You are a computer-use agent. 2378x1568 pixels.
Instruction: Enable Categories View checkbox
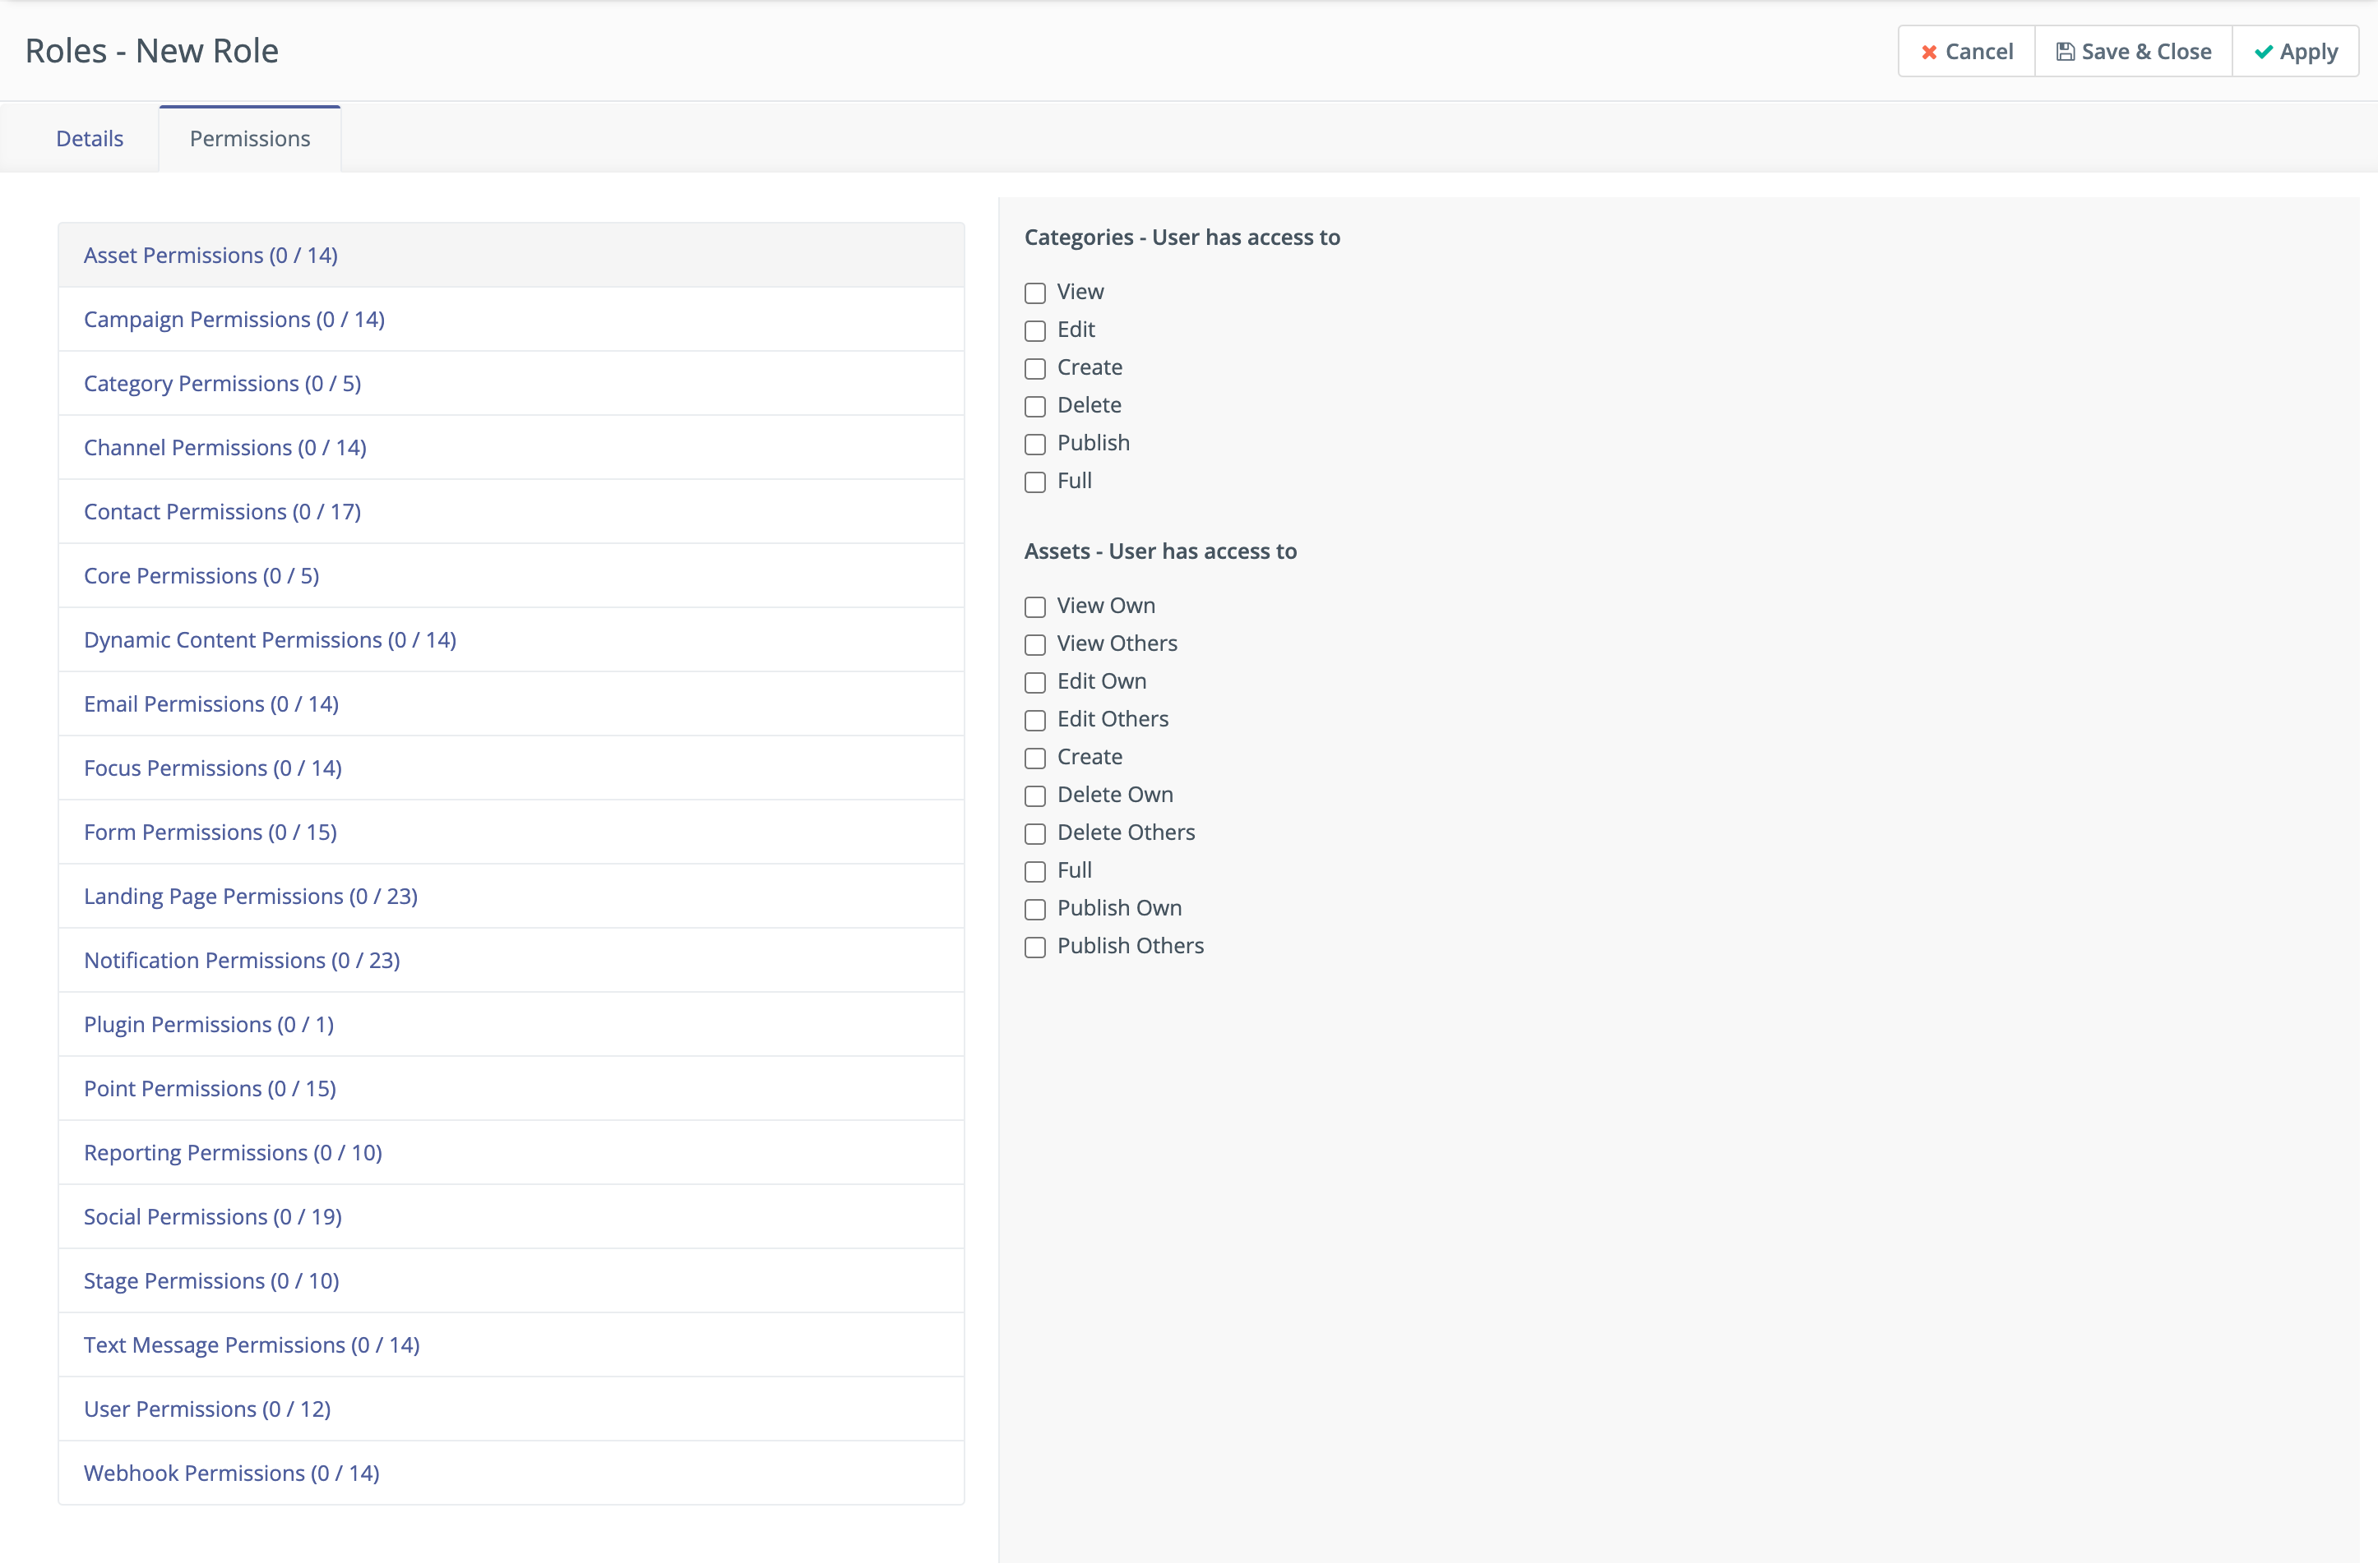(1034, 293)
